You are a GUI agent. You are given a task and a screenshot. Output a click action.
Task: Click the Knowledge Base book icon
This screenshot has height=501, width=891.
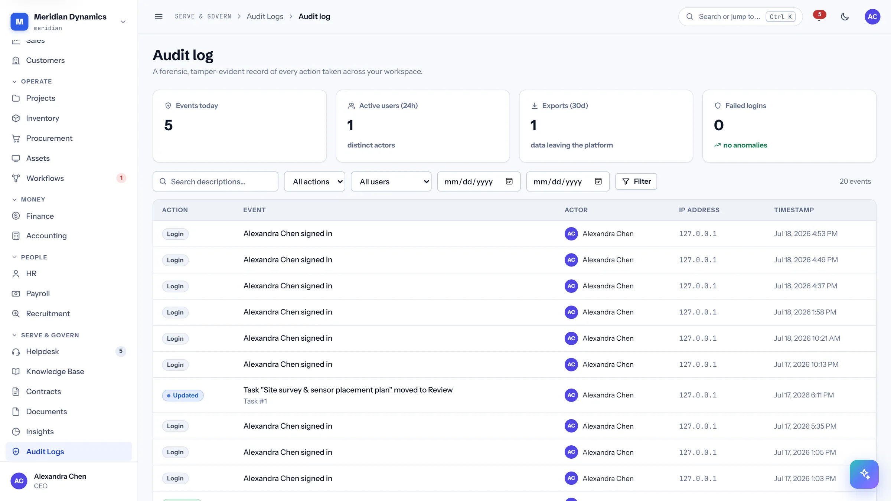pyautogui.click(x=16, y=371)
